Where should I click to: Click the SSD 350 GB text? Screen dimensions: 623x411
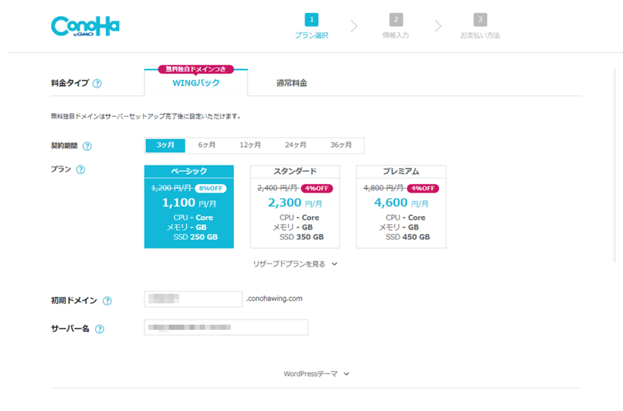[302, 237]
